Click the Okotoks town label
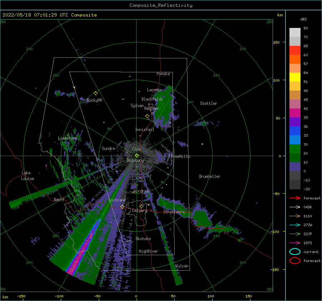The height and width of the screenshot is (301, 322). click(143, 239)
